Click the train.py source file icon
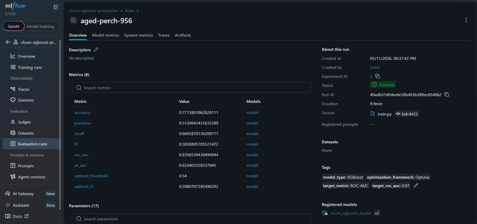477x224 pixels. 373,114
